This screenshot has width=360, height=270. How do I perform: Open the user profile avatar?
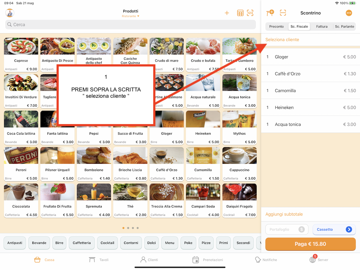point(9,13)
